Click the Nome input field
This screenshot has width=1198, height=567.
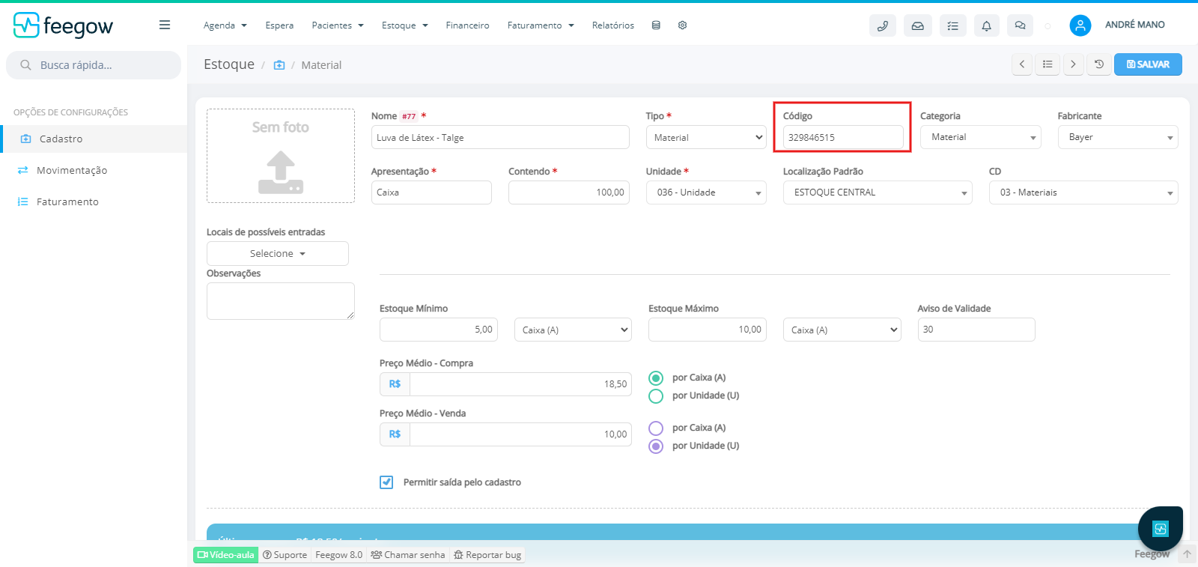coord(500,137)
